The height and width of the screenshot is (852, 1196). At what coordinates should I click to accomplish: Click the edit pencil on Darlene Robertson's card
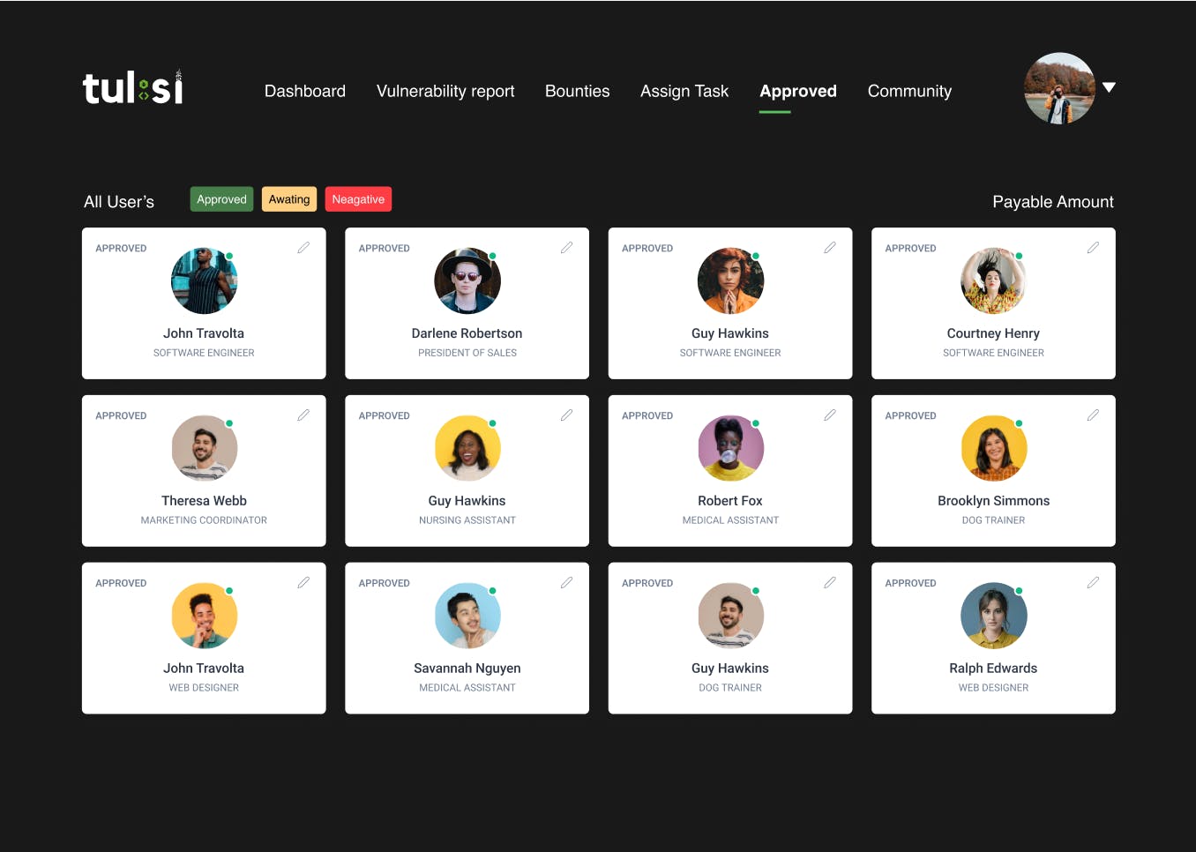566,248
